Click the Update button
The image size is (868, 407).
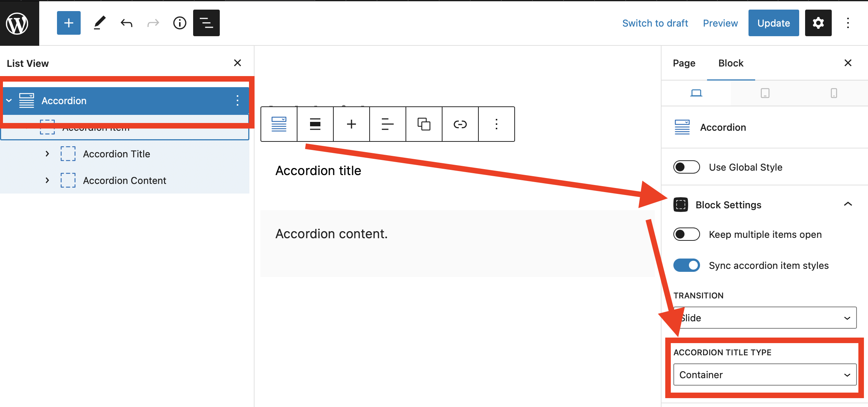tap(773, 23)
